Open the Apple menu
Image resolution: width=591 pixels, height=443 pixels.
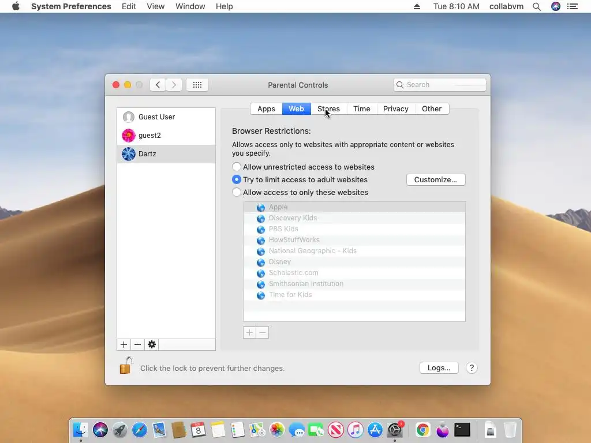[x=16, y=6]
